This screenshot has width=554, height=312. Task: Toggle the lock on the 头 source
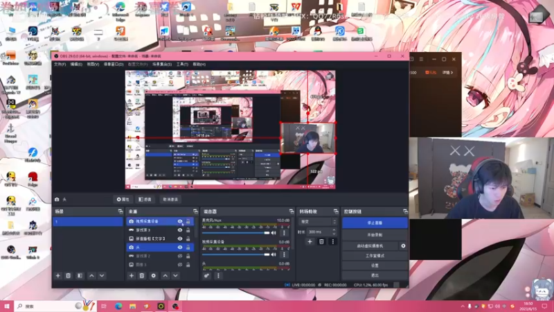click(x=188, y=248)
